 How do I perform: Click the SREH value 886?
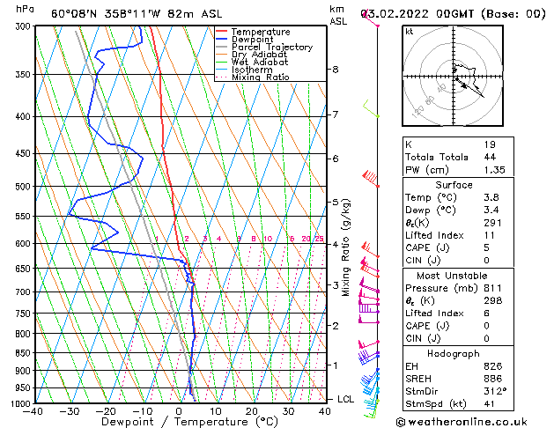493,379
